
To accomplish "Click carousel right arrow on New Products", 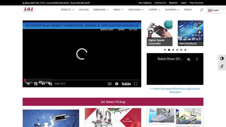I will (199, 32).
